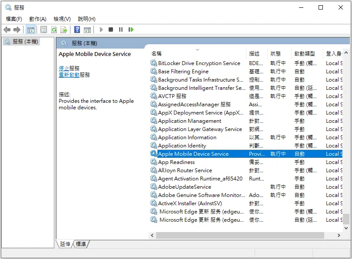The image size is (352, 259).
Task: Toggle the show/hide console tree icon
Action: (31, 30)
